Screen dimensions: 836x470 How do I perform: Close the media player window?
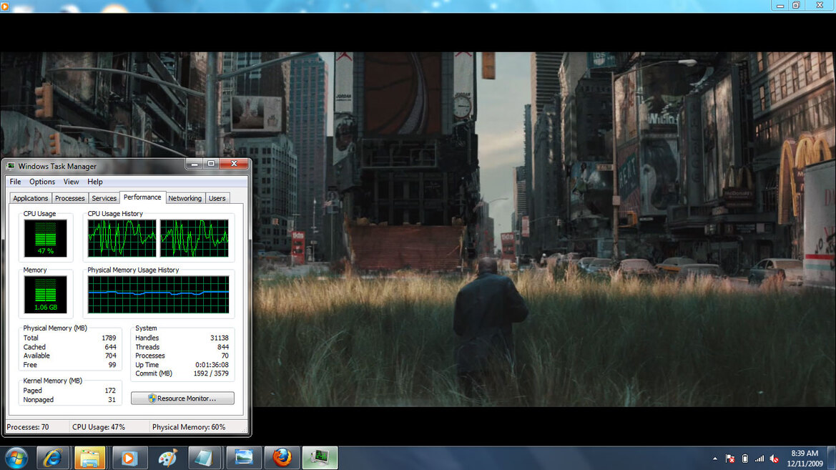(x=820, y=5)
